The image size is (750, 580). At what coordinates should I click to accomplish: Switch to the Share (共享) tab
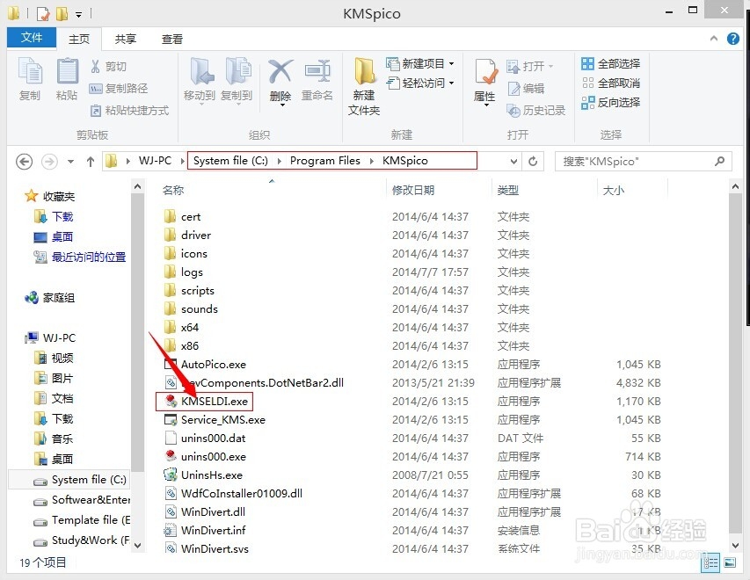[x=126, y=40]
